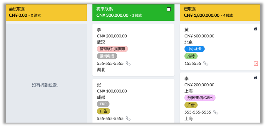266x127 pixels.
Task: Click the 将来联系 column title
Action: (105, 9)
